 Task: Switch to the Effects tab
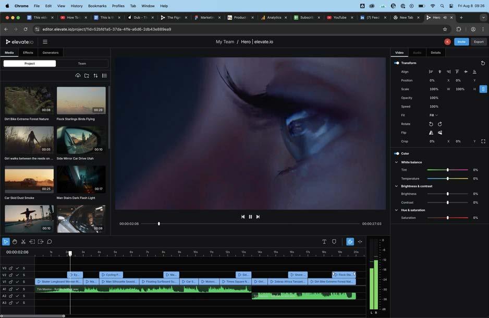tap(28, 53)
